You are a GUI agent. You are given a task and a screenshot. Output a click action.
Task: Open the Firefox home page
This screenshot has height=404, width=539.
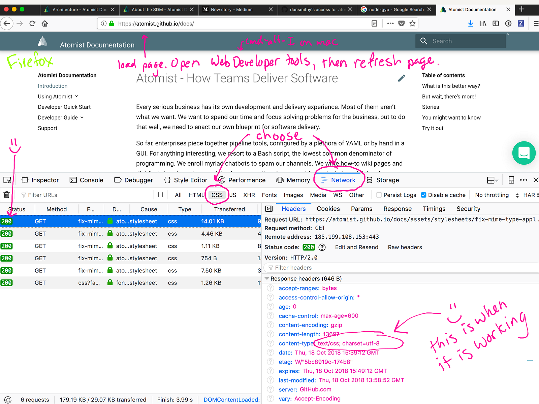(x=45, y=24)
